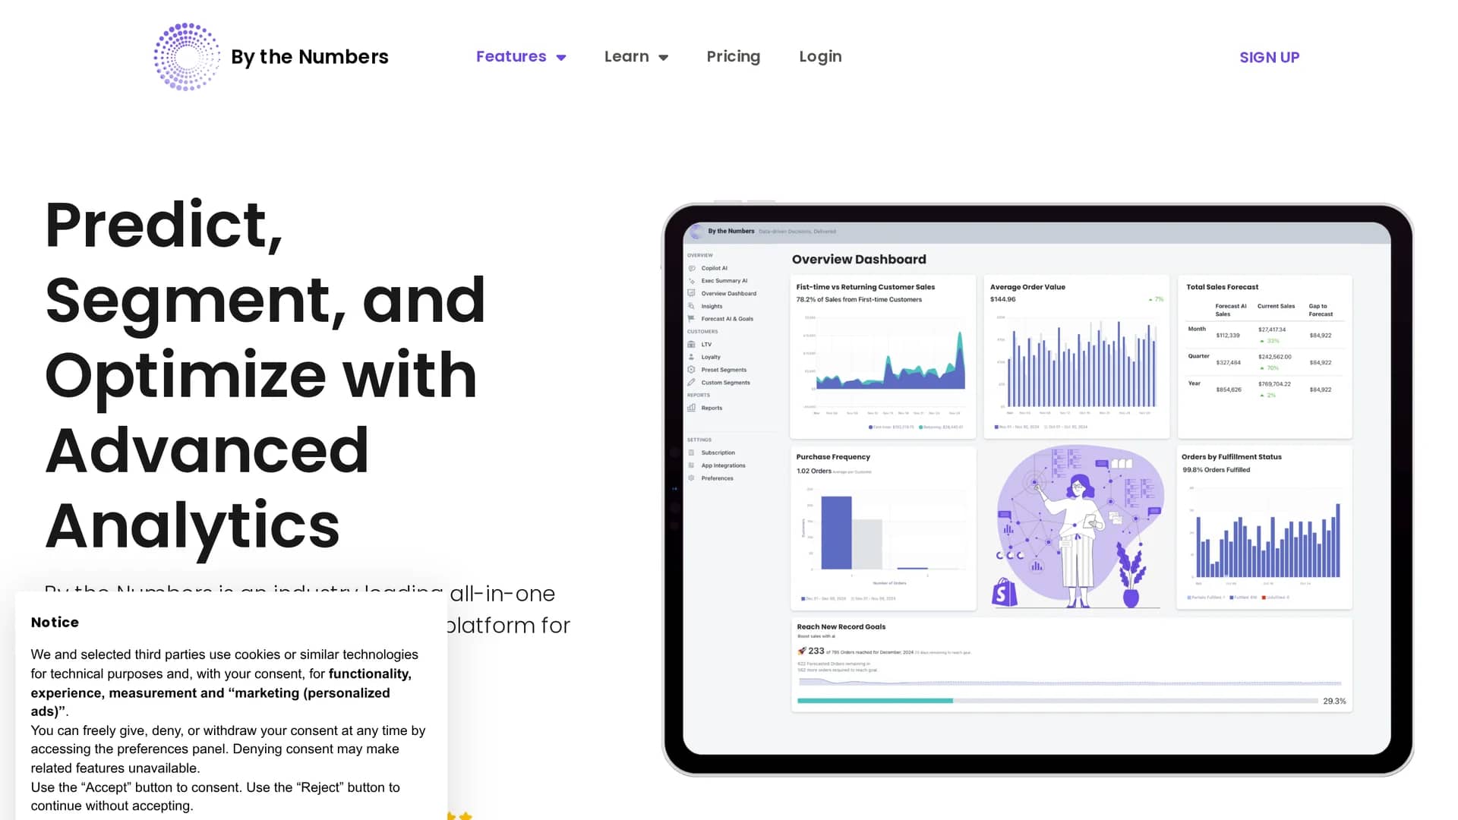Open the Login page

tap(820, 57)
